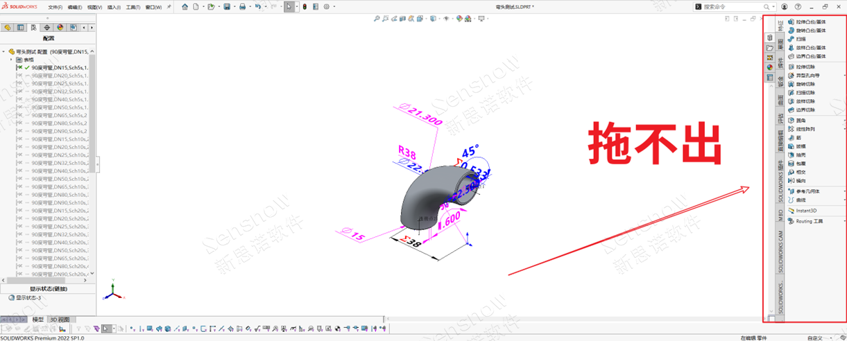The width and height of the screenshot is (847, 341).
Task: Switch to the 3D 视图 tab
Action: (59, 320)
